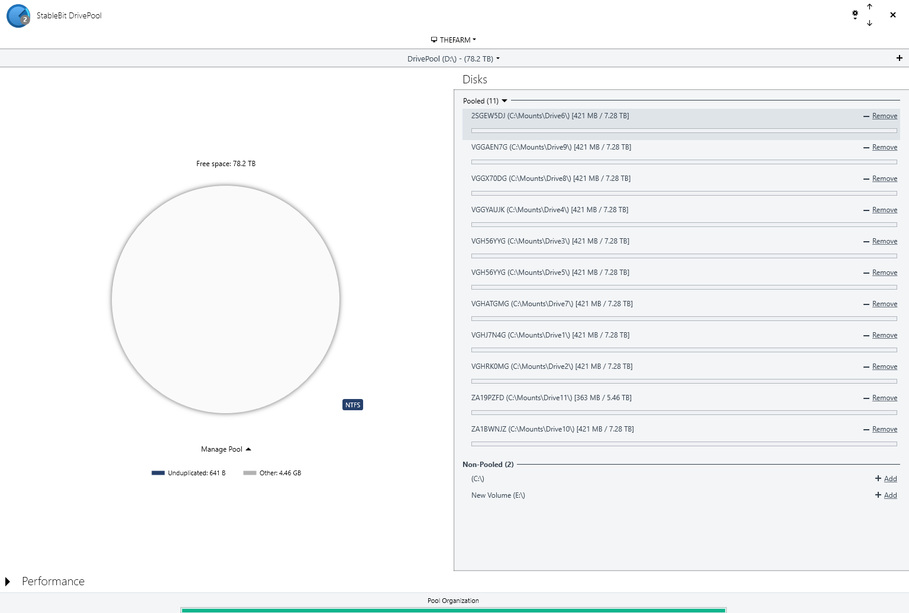Click the Disks panel heading
The width and height of the screenshot is (909, 613).
pyautogui.click(x=475, y=80)
